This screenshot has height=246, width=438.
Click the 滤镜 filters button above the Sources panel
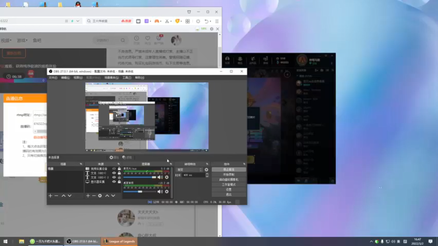tap(127, 157)
